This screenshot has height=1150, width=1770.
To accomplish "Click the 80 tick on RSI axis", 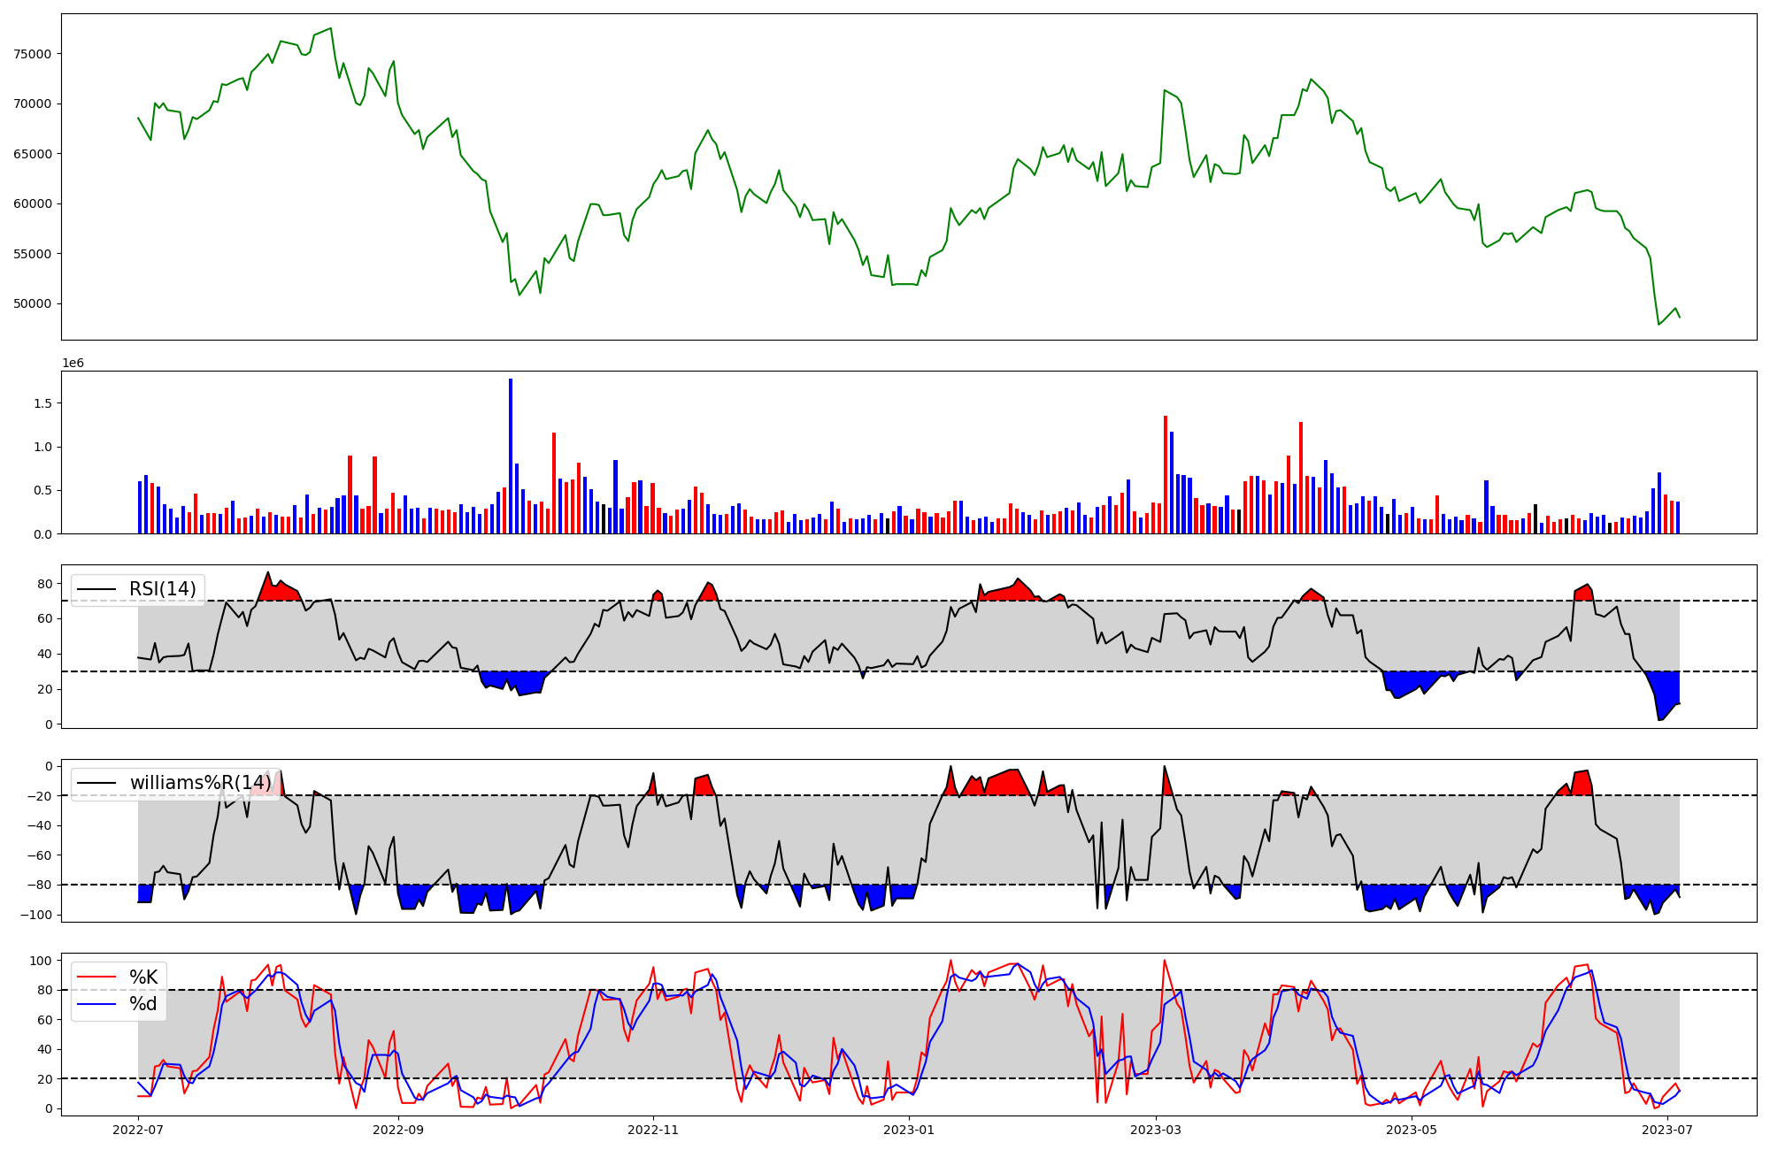I will [43, 584].
